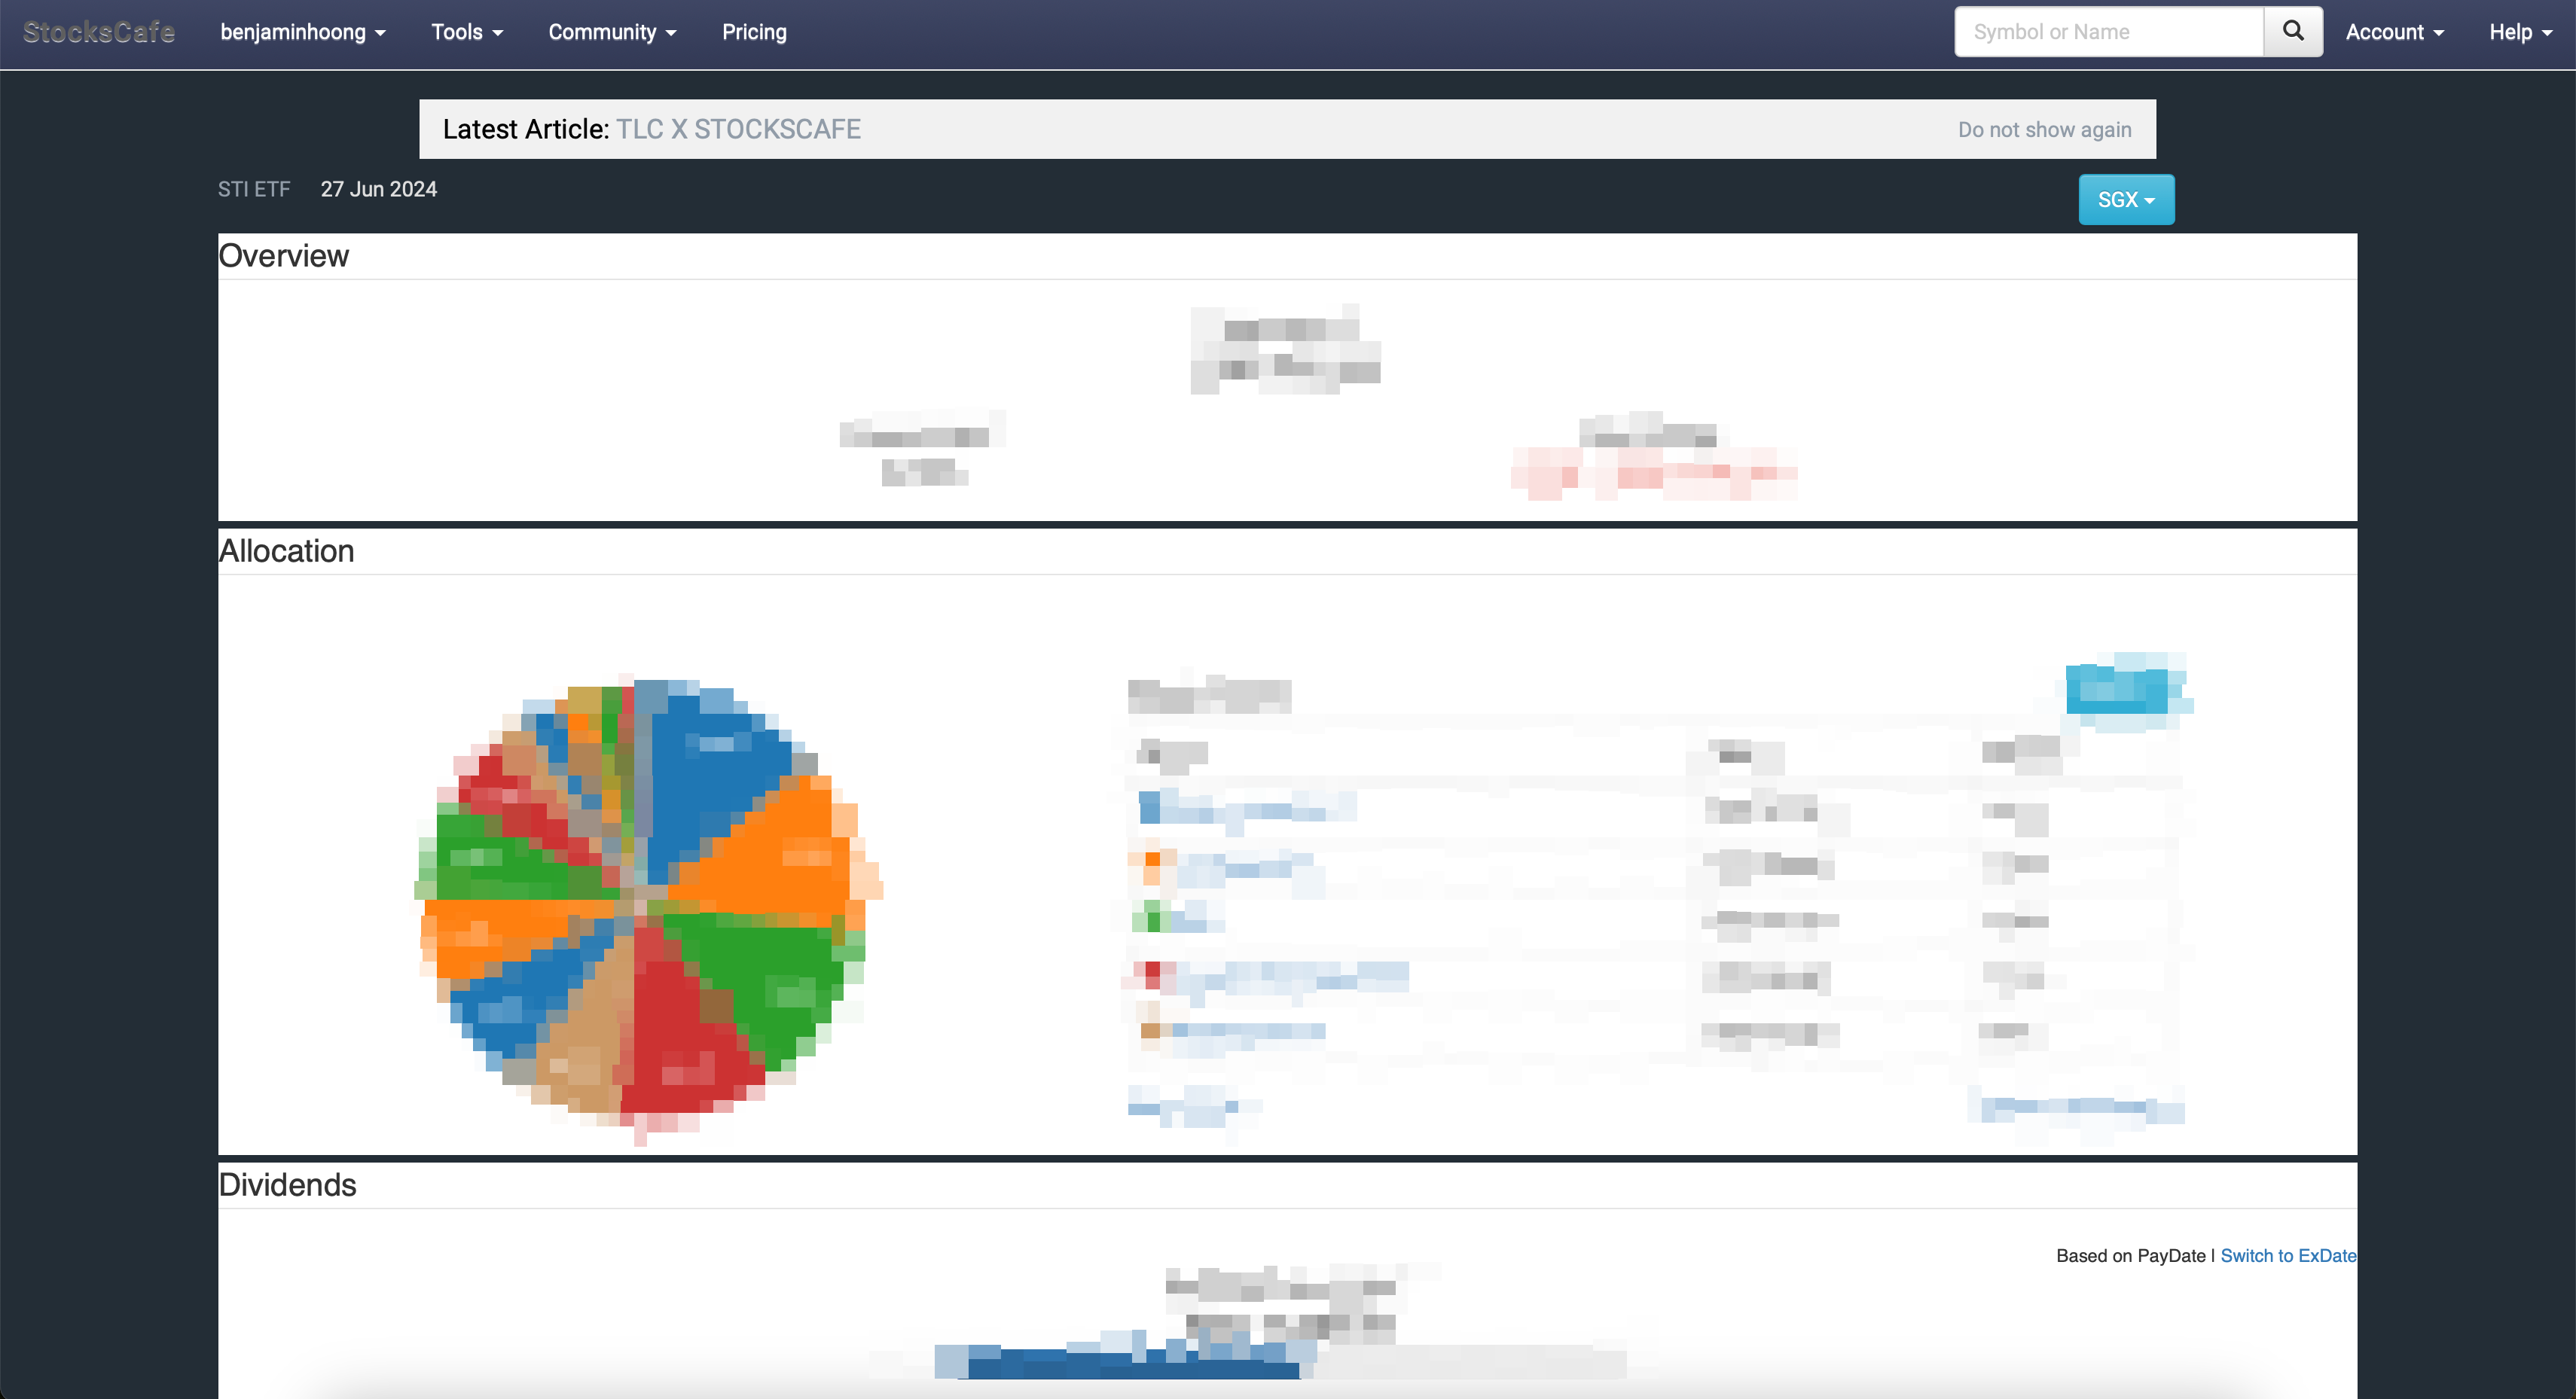Go to the Pricing page
The height and width of the screenshot is (1399, 2576).
click(754, 32)
